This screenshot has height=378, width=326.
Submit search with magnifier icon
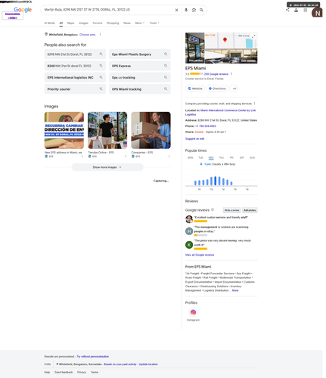coord(201,10)
